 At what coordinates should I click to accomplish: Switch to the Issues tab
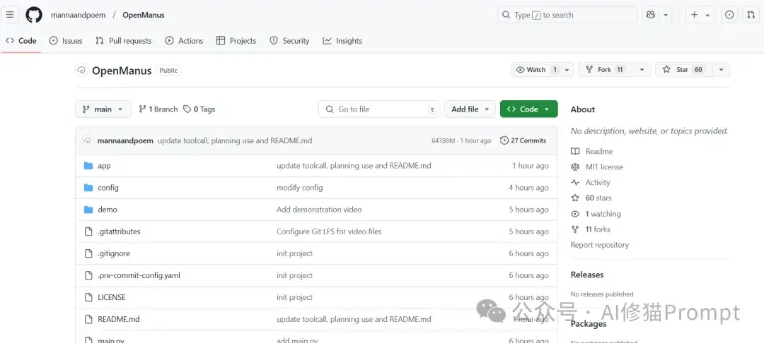66,41
